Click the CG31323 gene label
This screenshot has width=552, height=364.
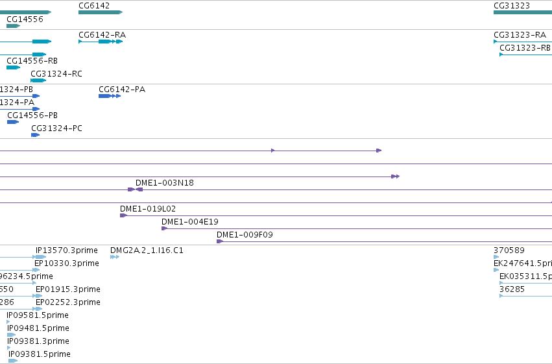tap(512, 6)
